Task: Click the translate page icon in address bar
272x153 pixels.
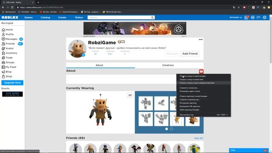Action: (234, 7)
